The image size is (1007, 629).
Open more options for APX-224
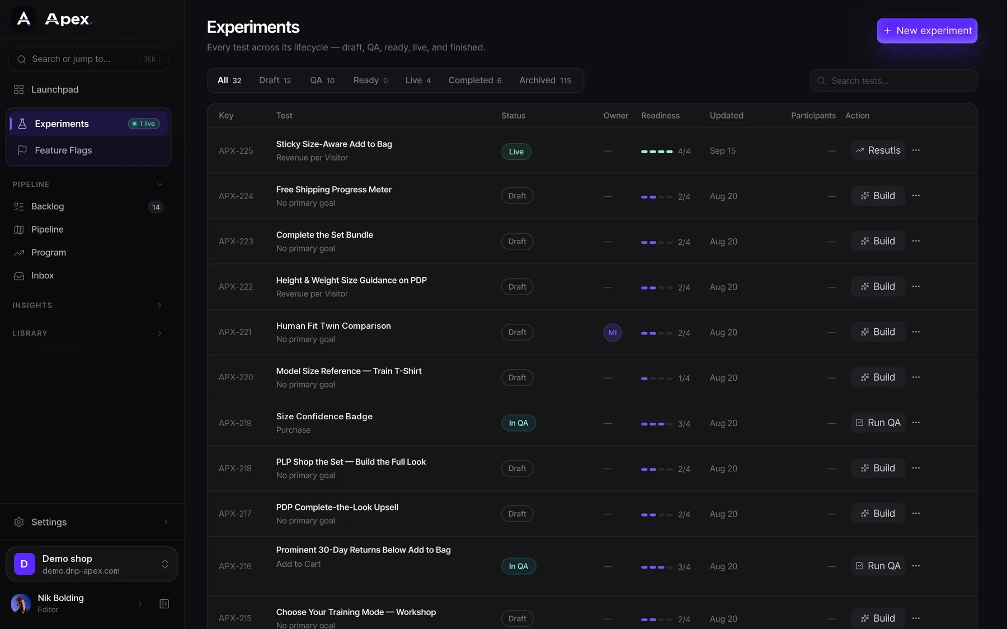point(916,196)
